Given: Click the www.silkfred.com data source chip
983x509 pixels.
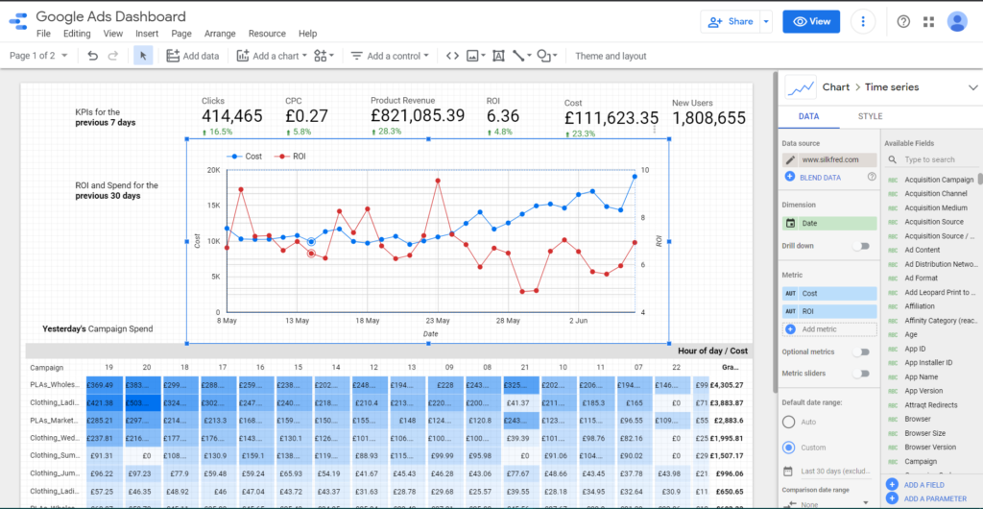Looking at the screenshot, I should (829, 159).
